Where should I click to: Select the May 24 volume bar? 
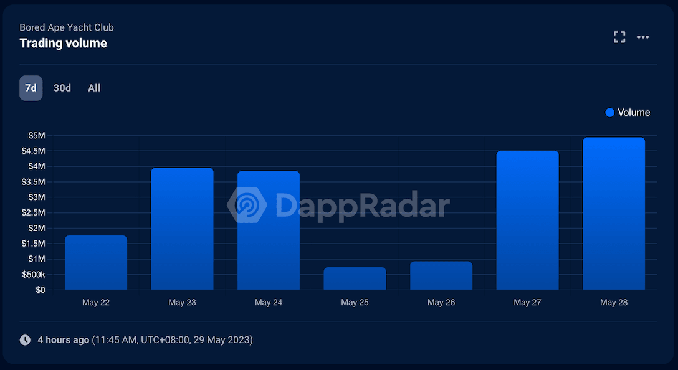click(x=269, y=230)
